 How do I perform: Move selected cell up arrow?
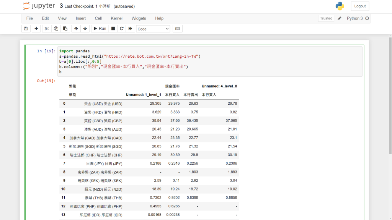[76, 29]
